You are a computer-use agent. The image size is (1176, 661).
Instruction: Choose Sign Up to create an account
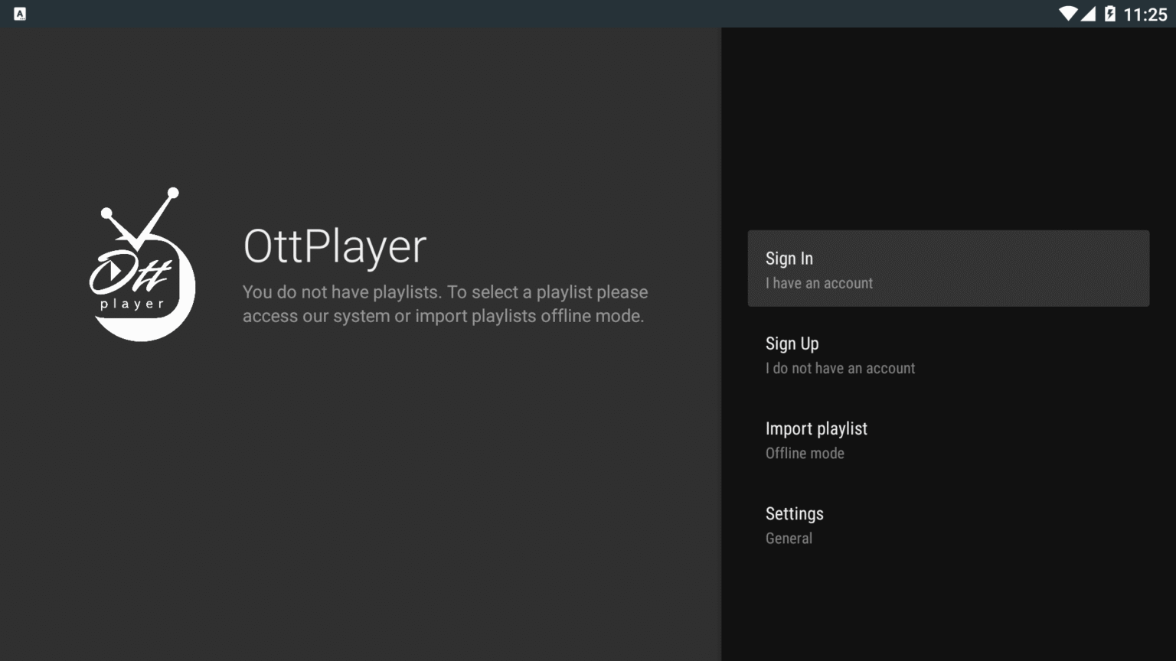tap(792, 344)
